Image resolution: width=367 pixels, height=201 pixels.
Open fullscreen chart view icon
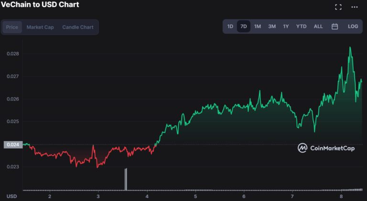pyautogui.click(x=338, y=7)
